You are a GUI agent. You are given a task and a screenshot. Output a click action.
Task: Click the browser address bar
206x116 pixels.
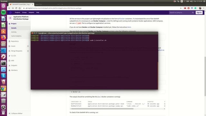[101, 8]
